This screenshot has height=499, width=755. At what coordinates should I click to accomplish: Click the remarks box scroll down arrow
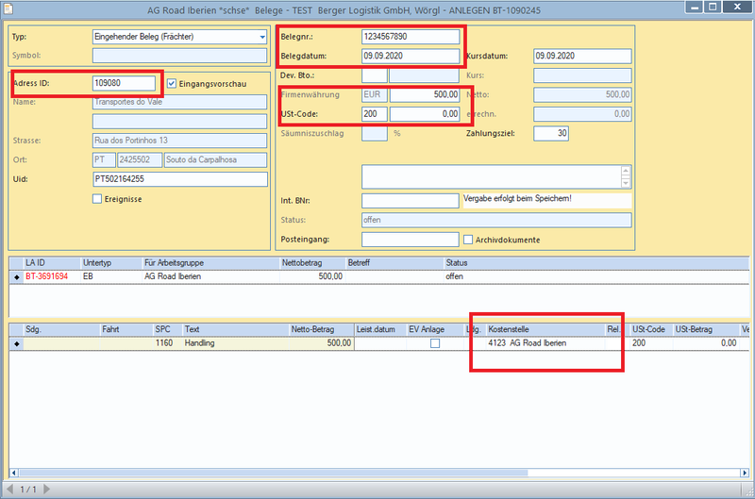coord(626,182)
